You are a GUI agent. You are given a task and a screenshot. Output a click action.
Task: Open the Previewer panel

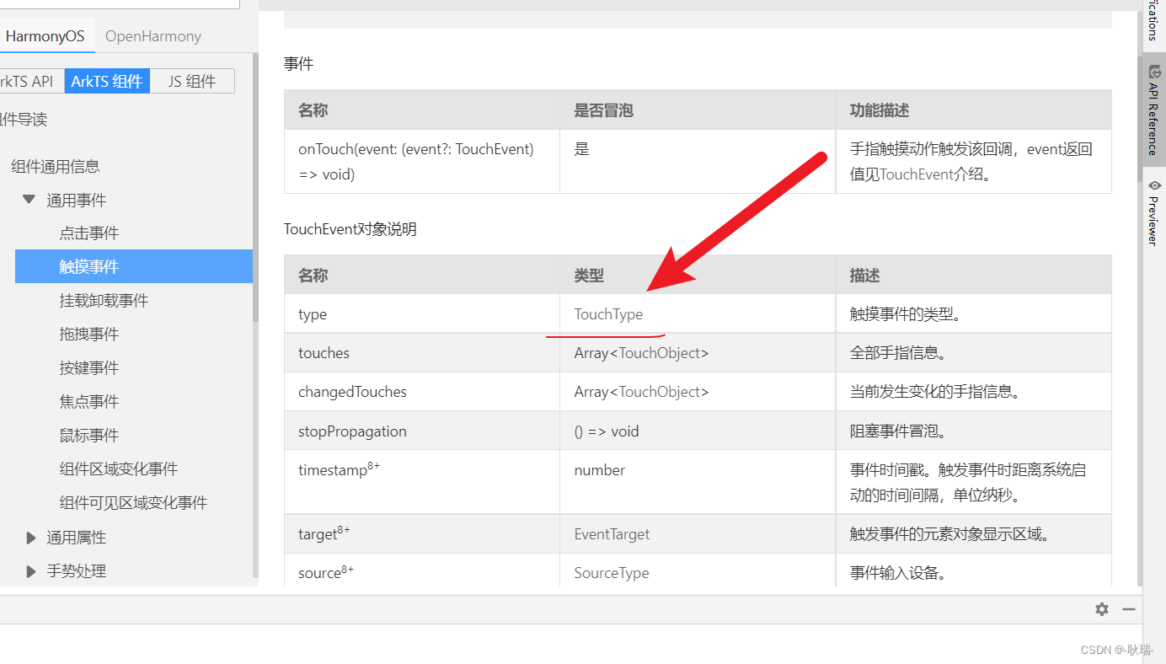1155,212
